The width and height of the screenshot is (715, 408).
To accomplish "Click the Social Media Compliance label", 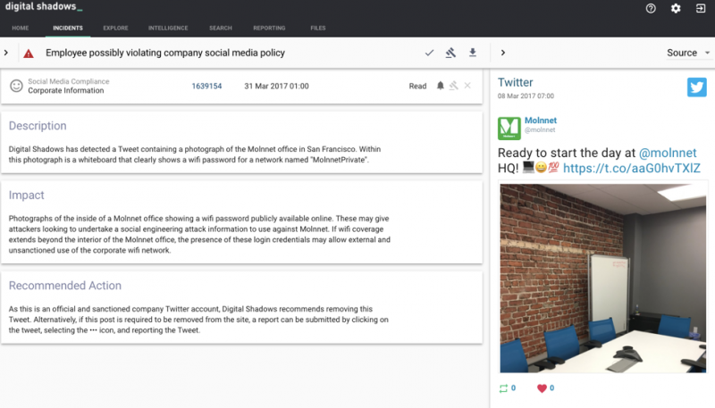I will [69, 81].
